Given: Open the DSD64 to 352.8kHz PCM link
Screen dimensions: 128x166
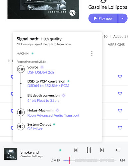Looking at the screenshot, I should click(48, 86).
